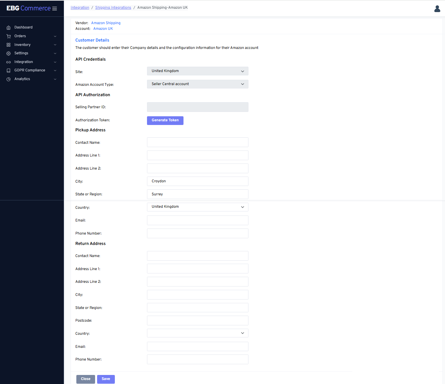Screen dimensions: 445x384
Task: Open the Site dropdown
Action: [198, 71]
